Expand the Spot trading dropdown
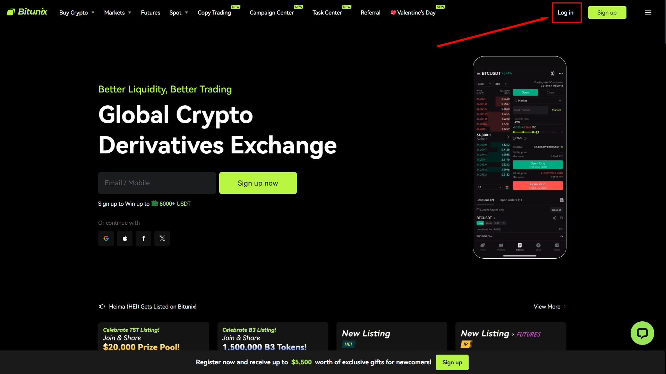The height and width of the screenshot is (374, 666). (x=179, y=12)
